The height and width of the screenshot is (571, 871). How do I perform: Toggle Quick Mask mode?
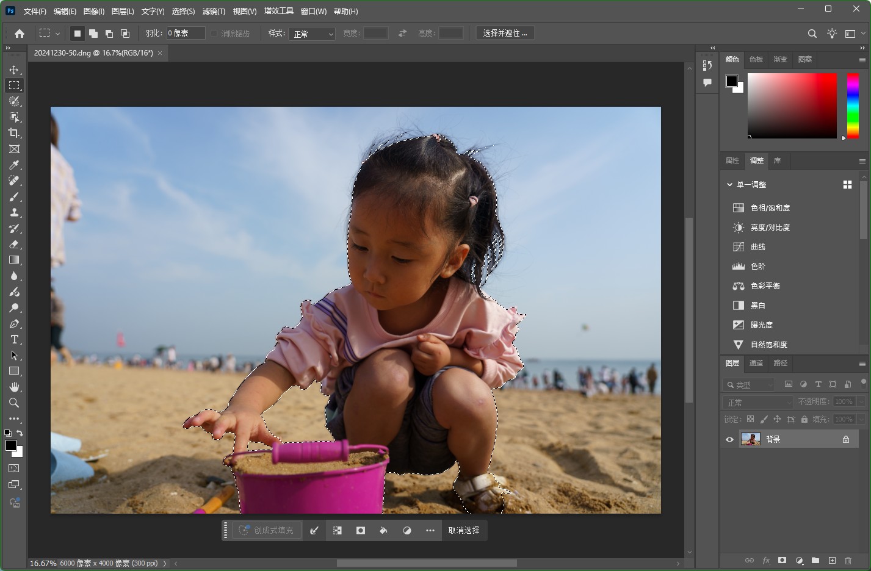(14, 469)
